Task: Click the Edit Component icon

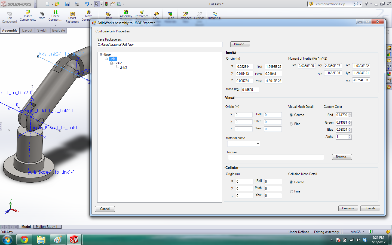Action: (x=10, y=17)
